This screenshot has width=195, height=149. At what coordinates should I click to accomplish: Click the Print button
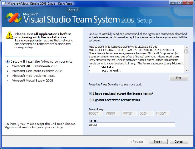(x=179, y=78)
